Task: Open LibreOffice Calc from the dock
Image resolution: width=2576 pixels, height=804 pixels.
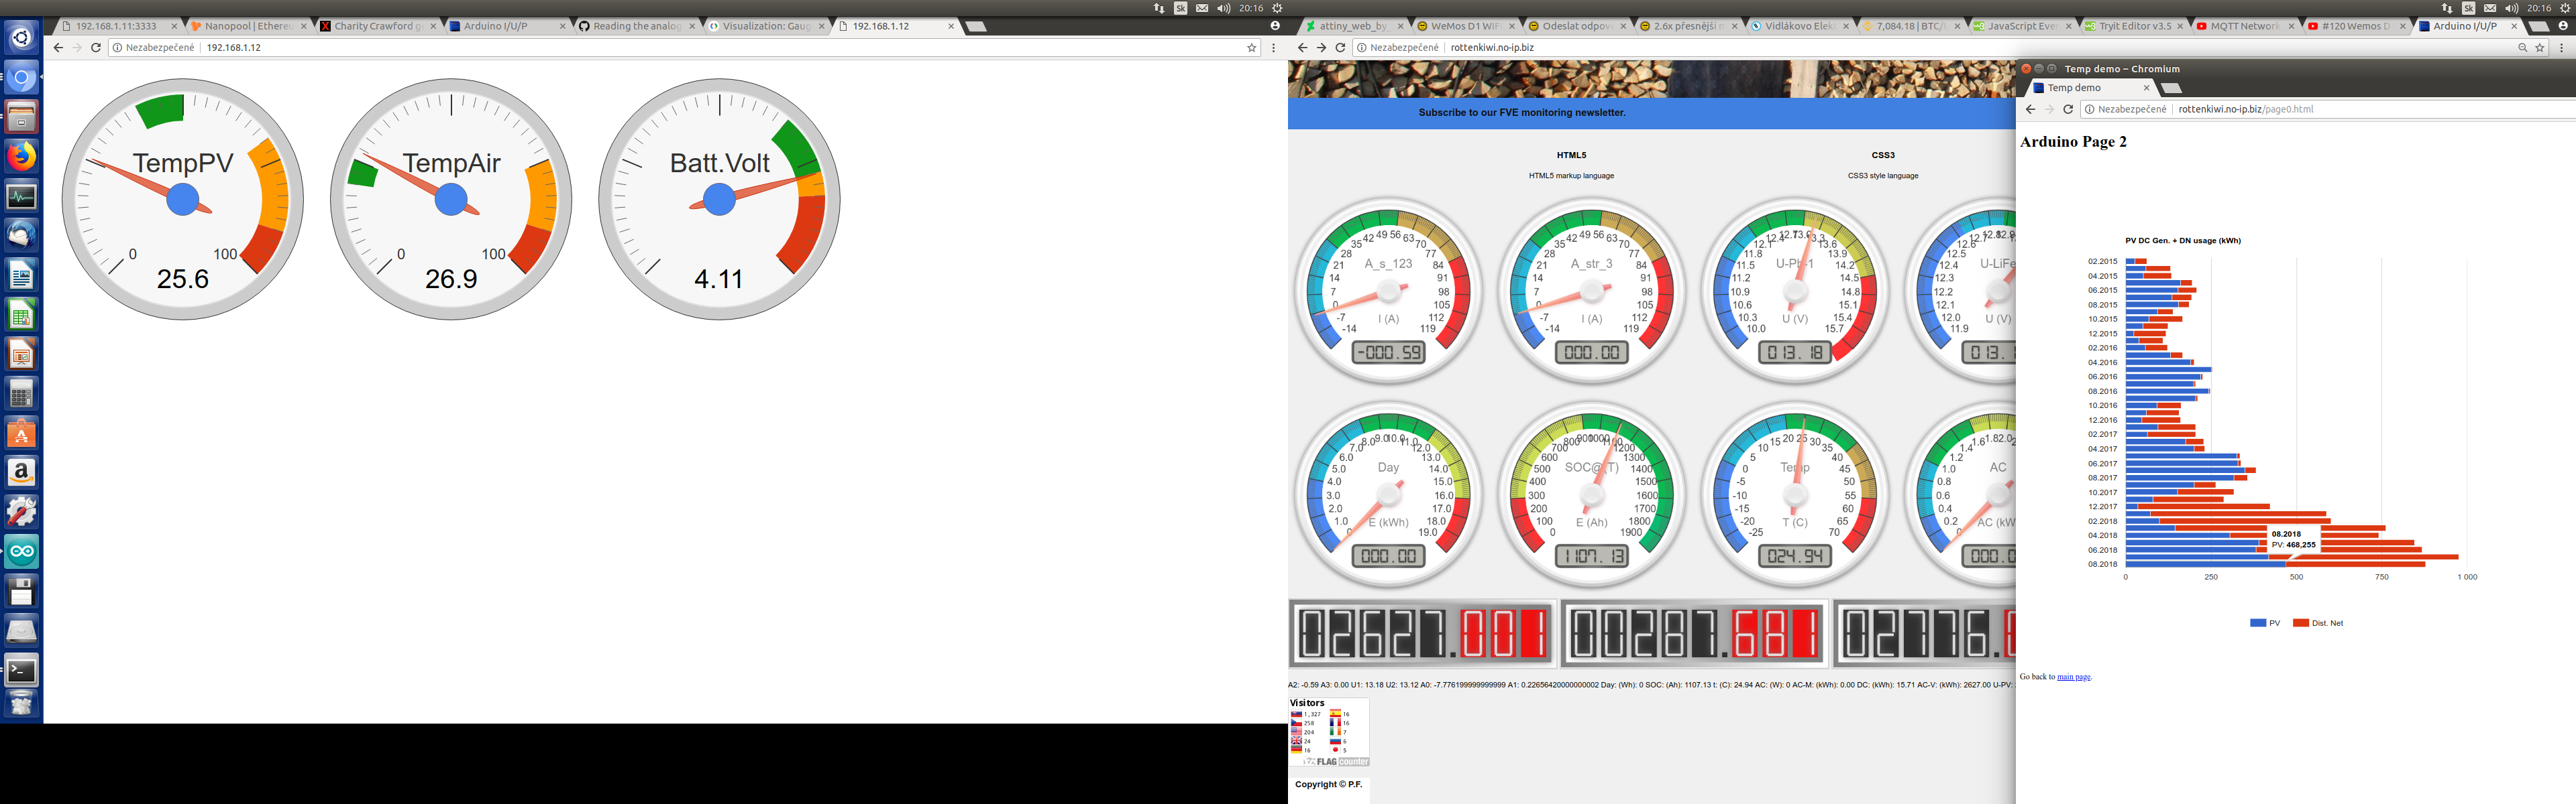Action: click(x=21, y=315)
